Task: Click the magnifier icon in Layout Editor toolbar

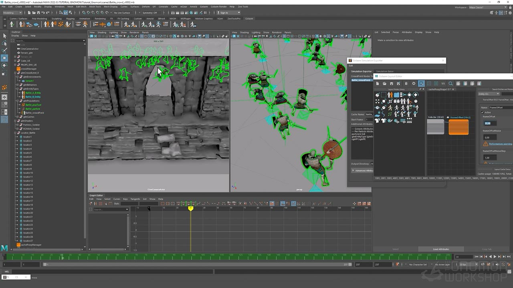Action: tap(450, 84)
